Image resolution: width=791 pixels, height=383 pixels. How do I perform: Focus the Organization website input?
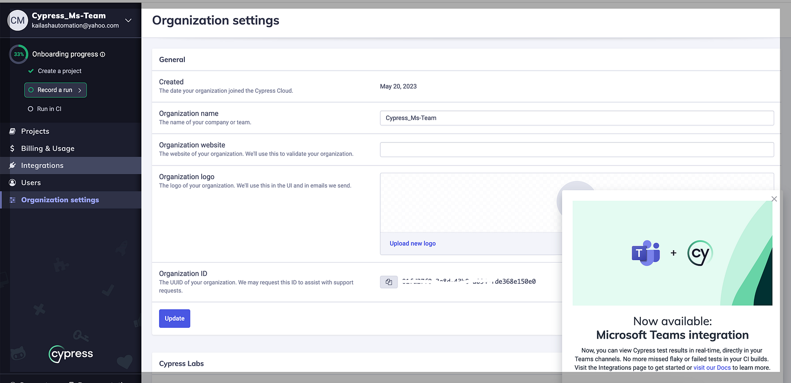[576, 150]
